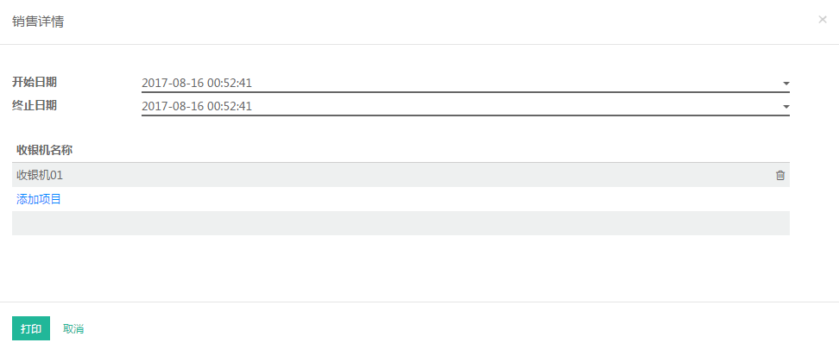The height and width of the screenshot is (349, 839).
Task: Click the 销售详情 dialog title
Action: coord(38,22)
